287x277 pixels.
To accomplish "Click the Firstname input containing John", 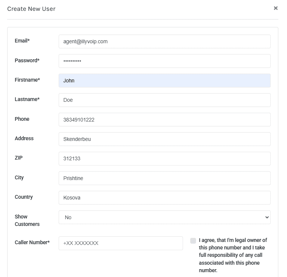I will point(164,81).
